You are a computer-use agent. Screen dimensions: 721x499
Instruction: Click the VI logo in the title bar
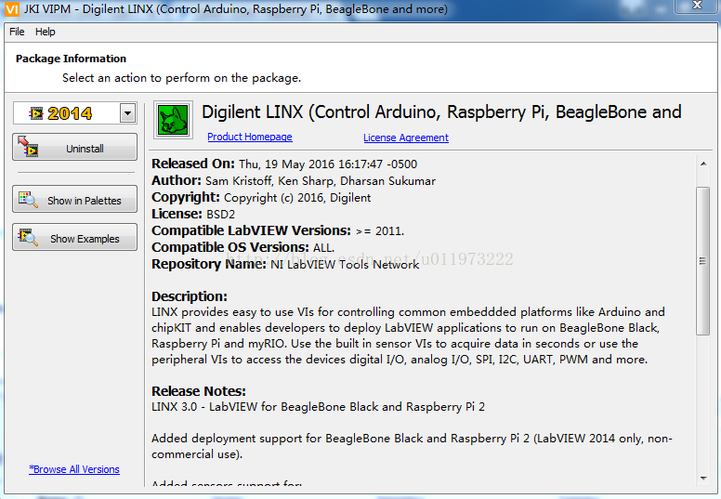pyautogui.click(x=12, y=8)
